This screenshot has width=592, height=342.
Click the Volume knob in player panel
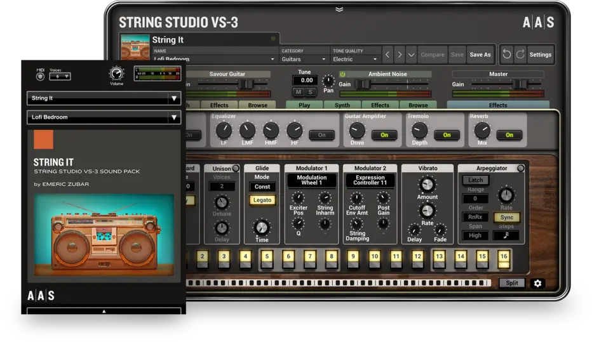[116, 73]
